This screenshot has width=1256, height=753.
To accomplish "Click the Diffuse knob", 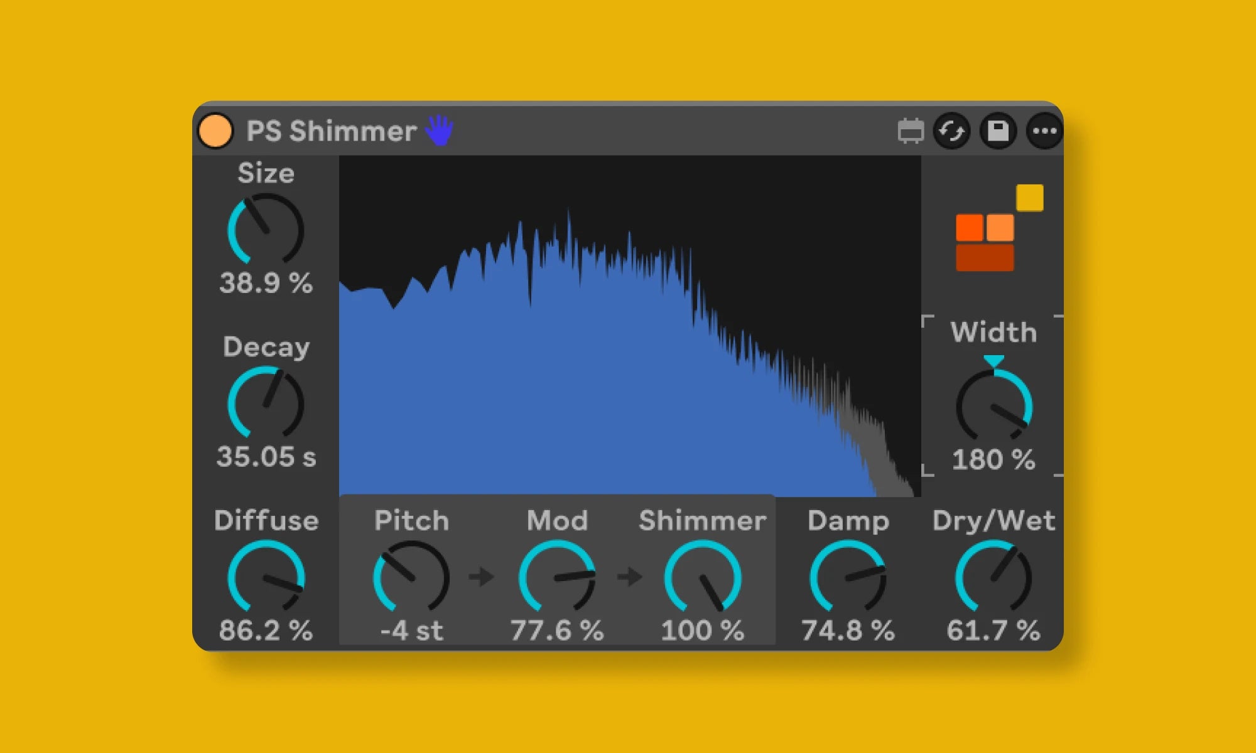I will click(x=266, y=577).
